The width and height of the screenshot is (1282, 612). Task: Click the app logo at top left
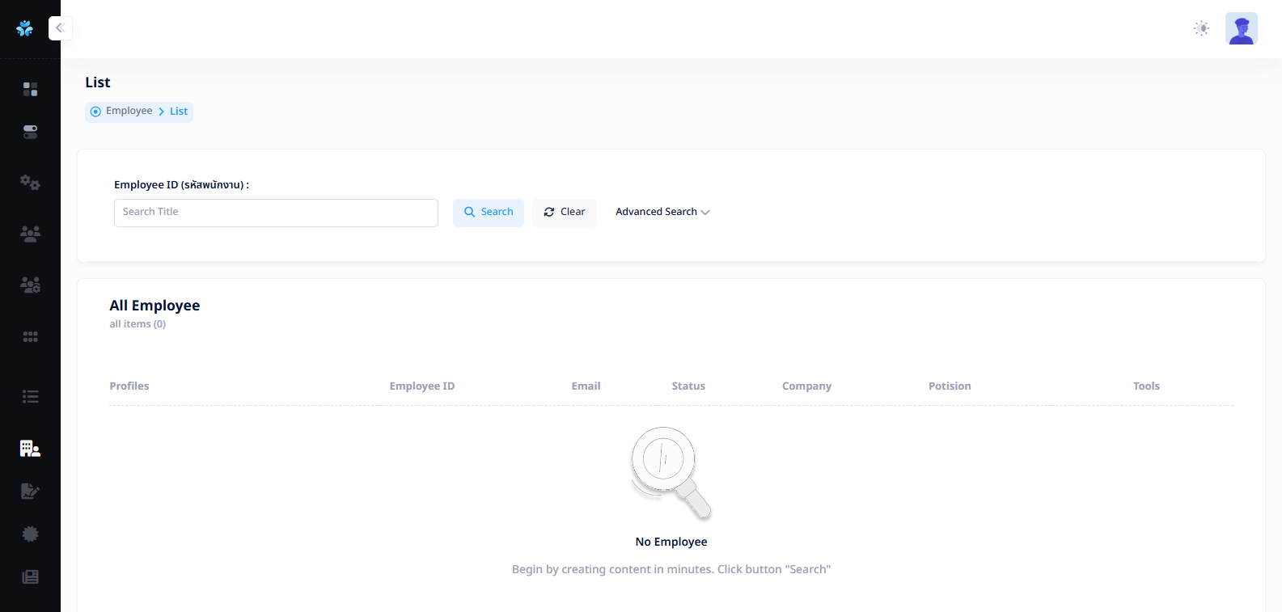(25, 28)
